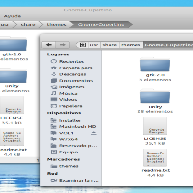Go to share in back window breadcrumb

tap(28, 25)
